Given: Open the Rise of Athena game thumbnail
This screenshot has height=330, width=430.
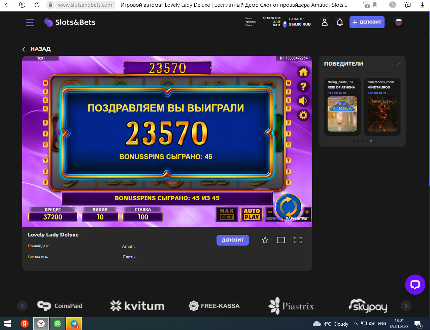Looking at the screenshot, I should [342, 114].
